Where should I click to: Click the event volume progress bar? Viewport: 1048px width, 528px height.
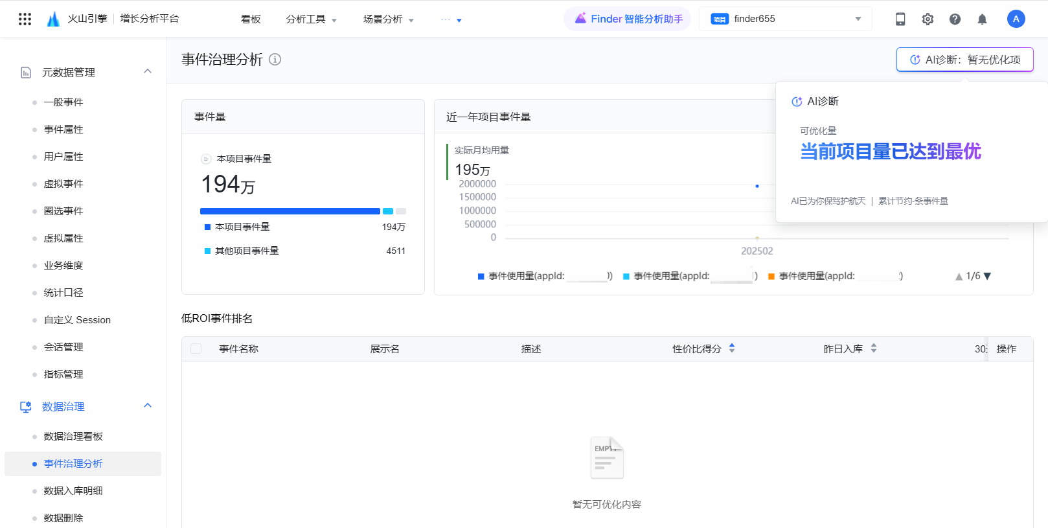[303, 211]
